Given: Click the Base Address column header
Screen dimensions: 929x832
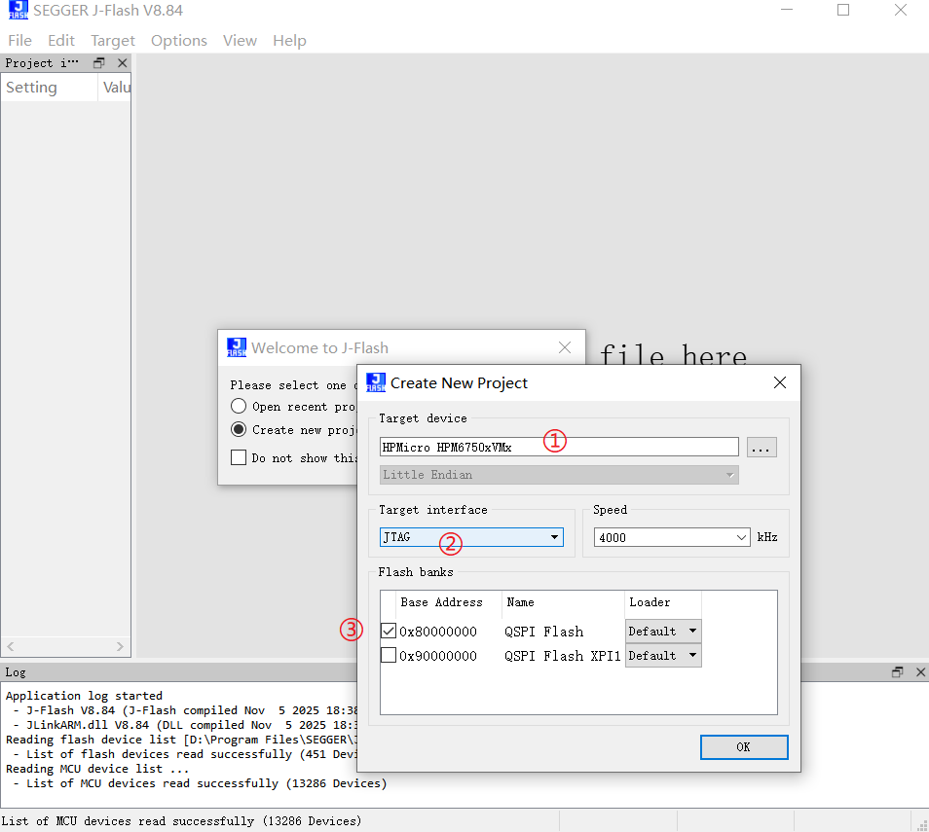Looking at the screenshot, I should coord(449,602).
